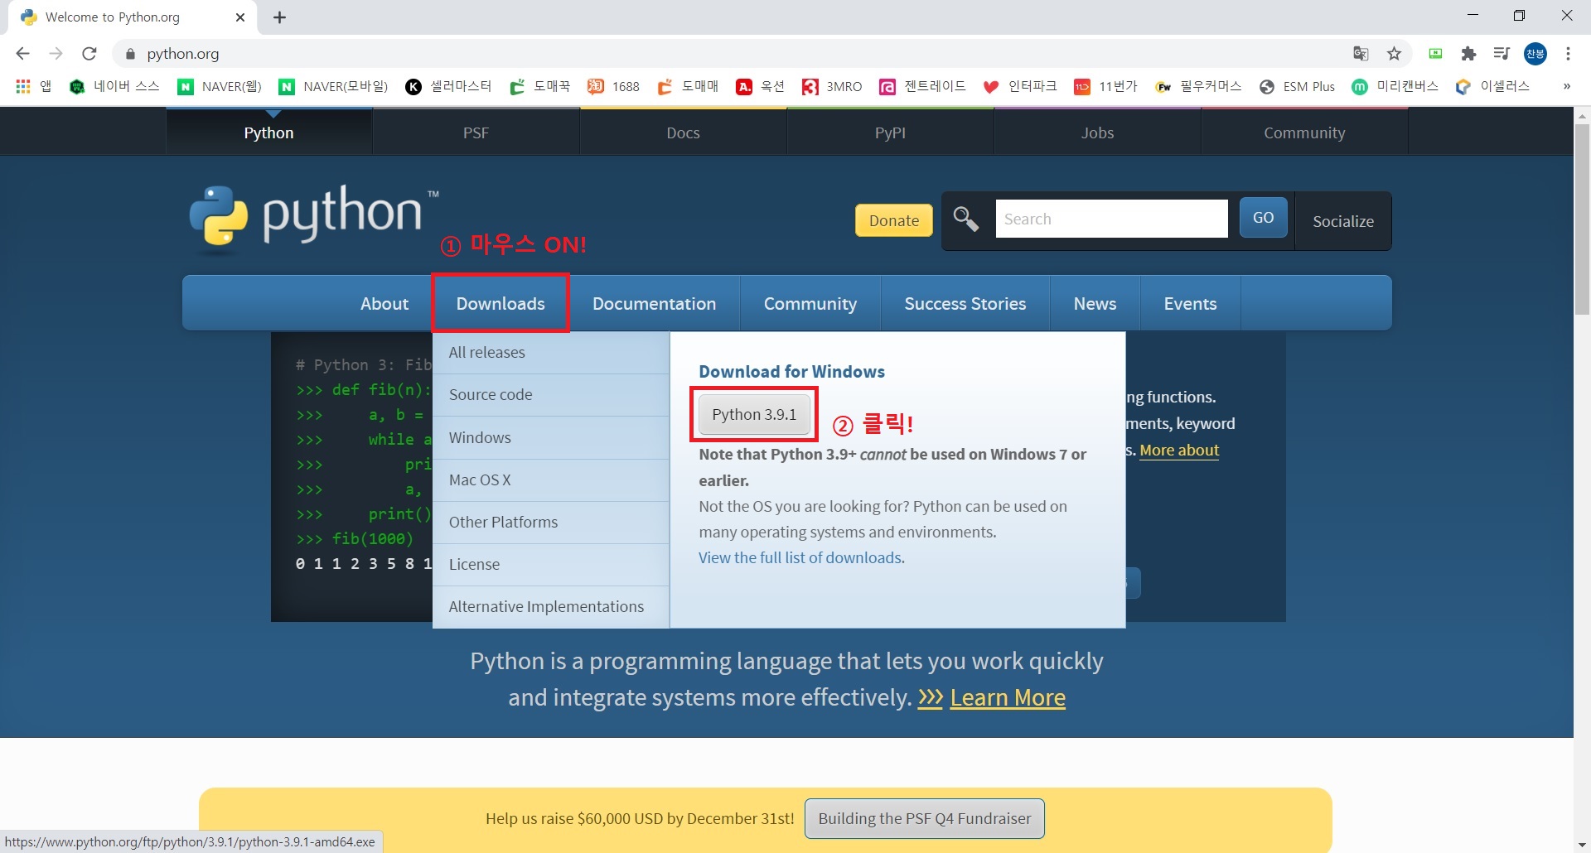The height and width of the screenshot is (853, 1591).
Task: Click the site lock icon in address bar
Action: [129, 54]
